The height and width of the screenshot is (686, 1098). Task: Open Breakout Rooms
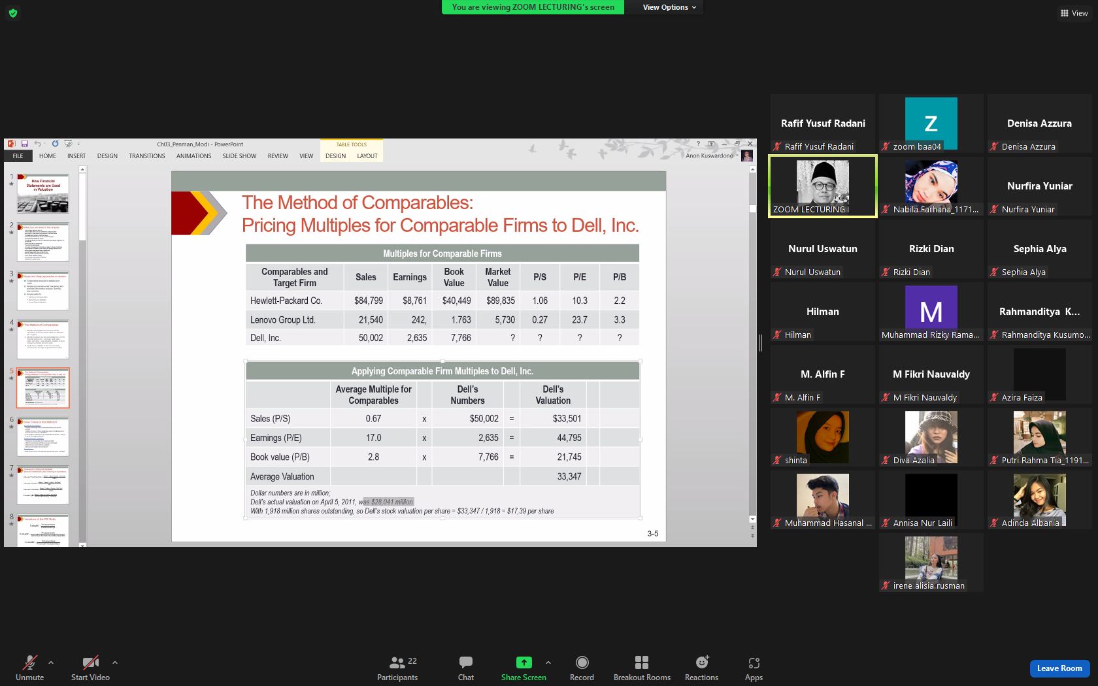[642, 668]
